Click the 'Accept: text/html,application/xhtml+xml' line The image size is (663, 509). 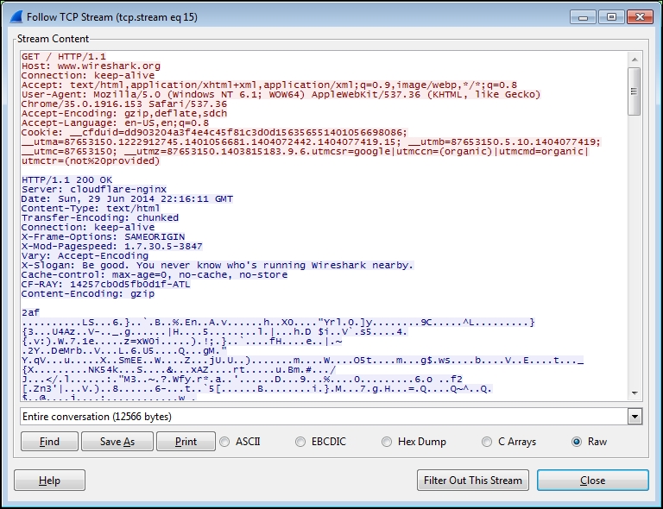click(x=269, y=85)
